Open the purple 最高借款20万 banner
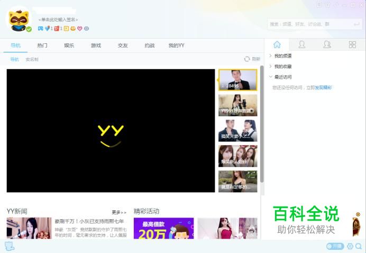 (163, 228)
